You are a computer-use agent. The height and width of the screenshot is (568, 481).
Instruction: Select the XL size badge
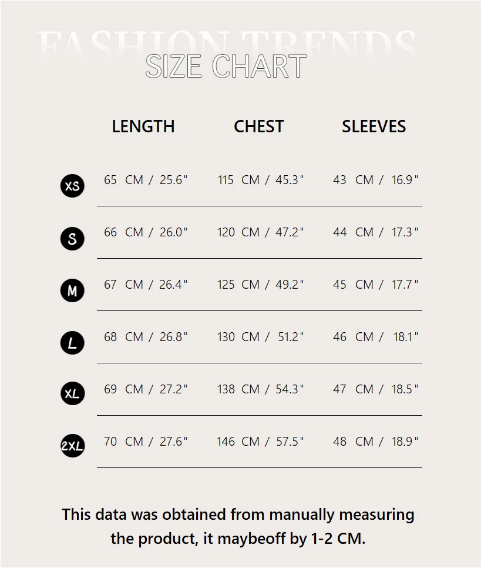(72, 393)
